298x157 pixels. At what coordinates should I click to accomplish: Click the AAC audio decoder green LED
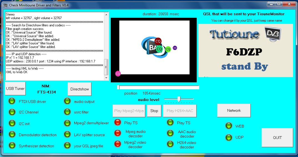(170, 133)
